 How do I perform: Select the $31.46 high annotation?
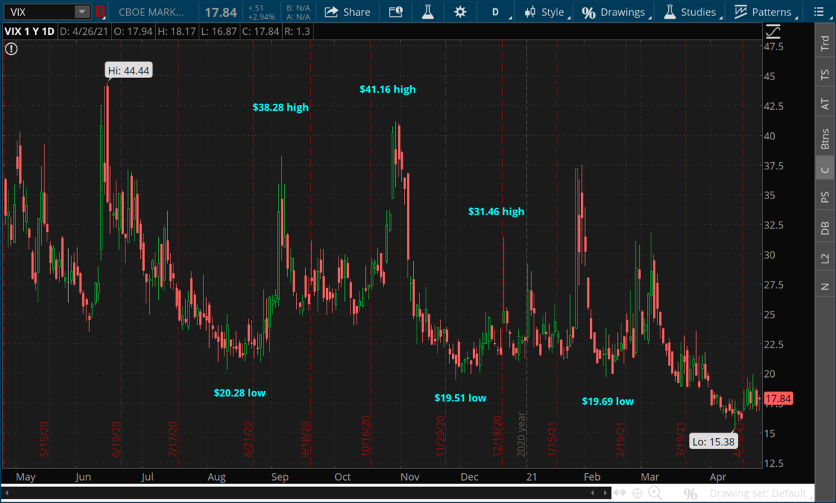[496, 211]
